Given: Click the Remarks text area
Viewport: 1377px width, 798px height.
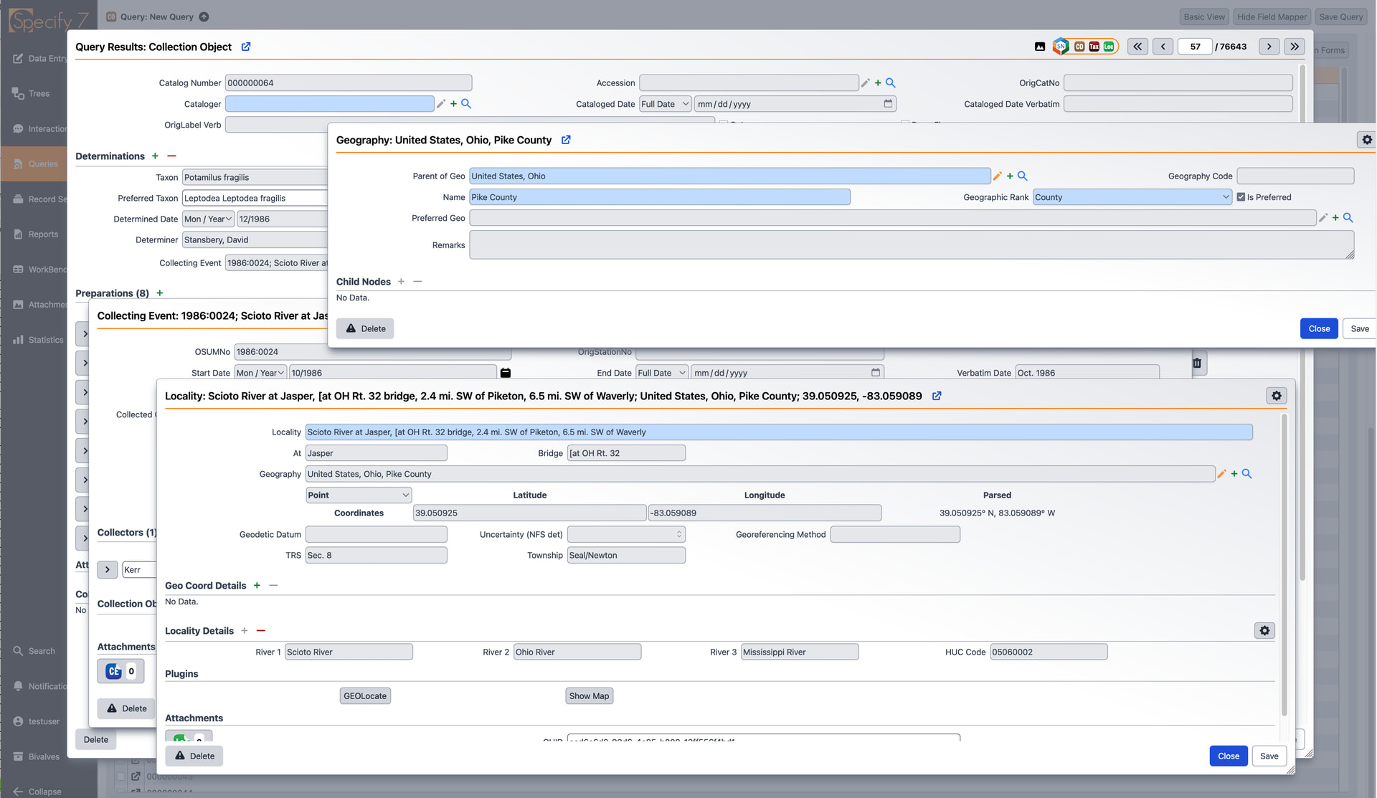Looking at the screenshot, I should [911, 245].
